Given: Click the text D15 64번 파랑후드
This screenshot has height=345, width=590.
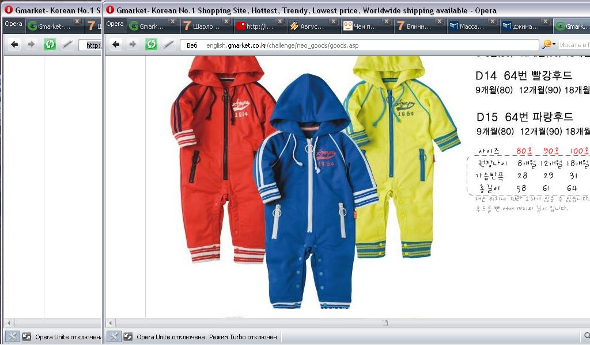Looking at the screenshot, I should 524,117.
